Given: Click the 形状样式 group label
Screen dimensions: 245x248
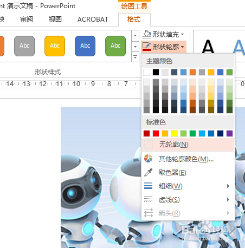Looking at the screenshot, I should point(48,72).
